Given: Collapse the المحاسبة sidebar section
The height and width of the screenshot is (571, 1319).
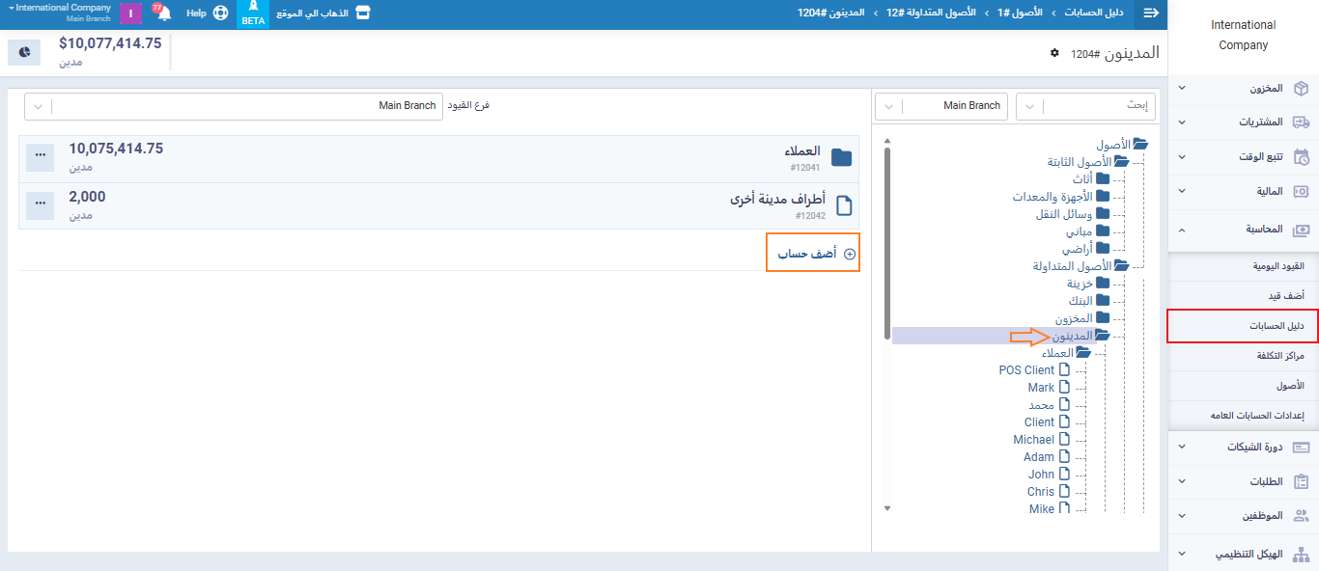Looking at the screenshot, I should [x=1243, y=230].
